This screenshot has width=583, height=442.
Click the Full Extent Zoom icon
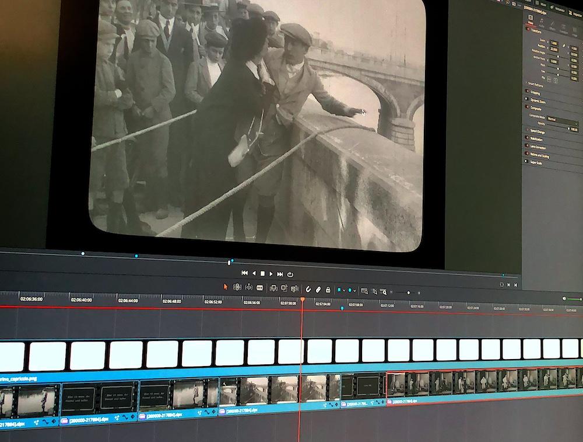[364, 291]
